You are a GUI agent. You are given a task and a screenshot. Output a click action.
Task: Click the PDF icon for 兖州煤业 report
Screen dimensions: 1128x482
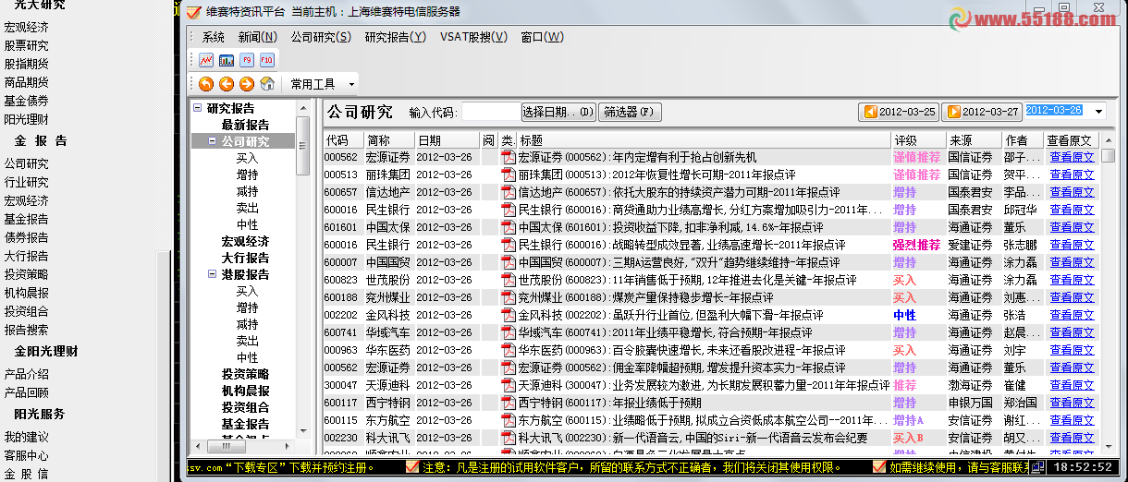[508, 297]
